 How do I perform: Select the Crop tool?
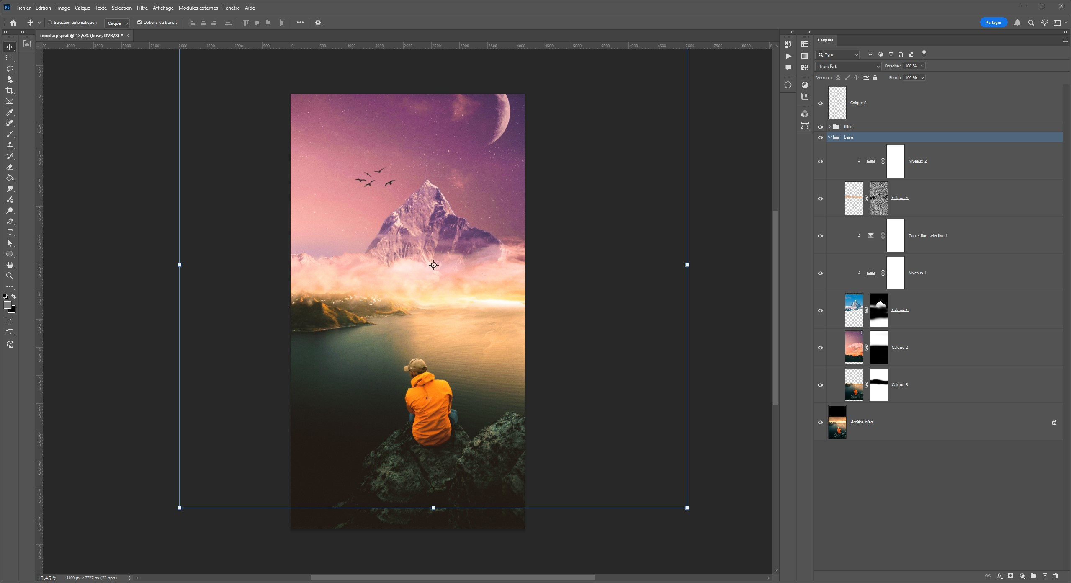[10, 90]
